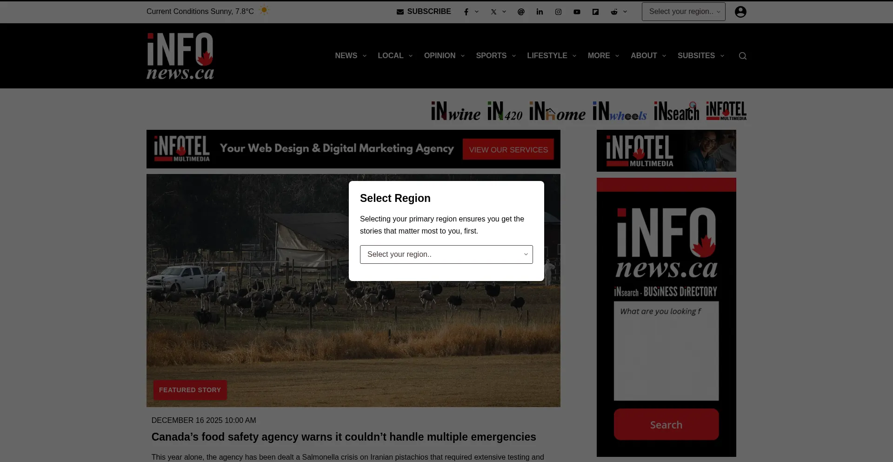This screenshot has height=462, width=893.
Task: Open the Select Region dropdown in the dialog
Action: coord(446,254)
